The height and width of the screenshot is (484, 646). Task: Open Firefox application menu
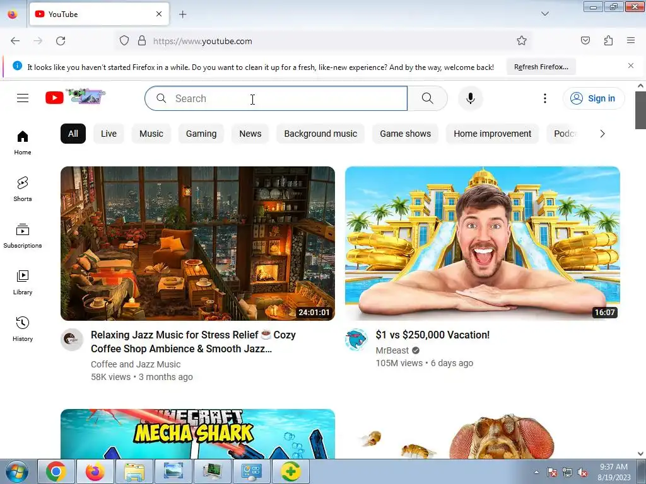tap(631, 41)
